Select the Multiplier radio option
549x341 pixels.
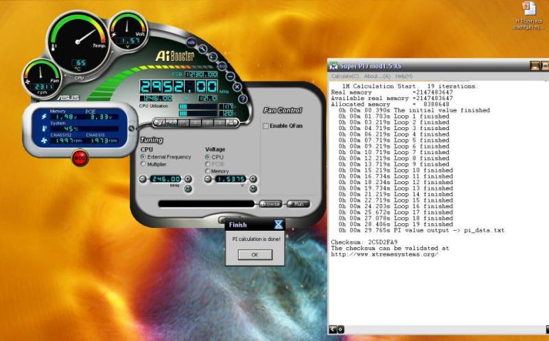[143, 164]
